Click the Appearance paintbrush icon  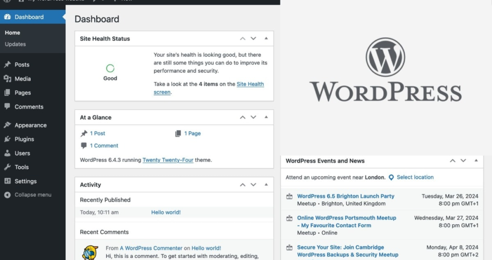(x=7, y=125)
